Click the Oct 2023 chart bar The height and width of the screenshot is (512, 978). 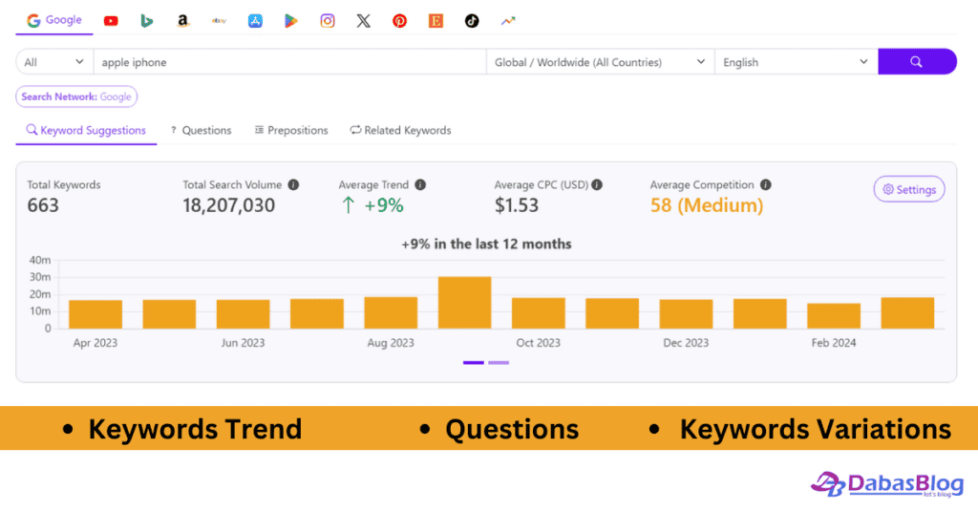tap(539, 313)
